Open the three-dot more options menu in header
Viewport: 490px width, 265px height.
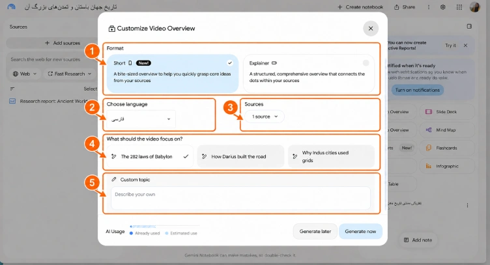pyautogui.click(x=429, y=7)
